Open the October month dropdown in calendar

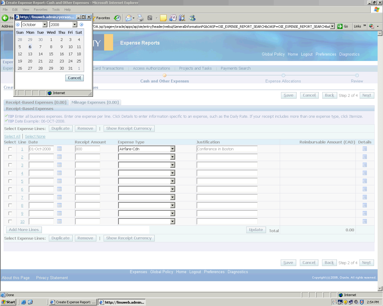coord(45,25)
